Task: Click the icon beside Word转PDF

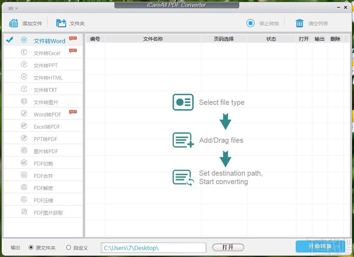Action: pyautogui.click(x=24, y=114)
